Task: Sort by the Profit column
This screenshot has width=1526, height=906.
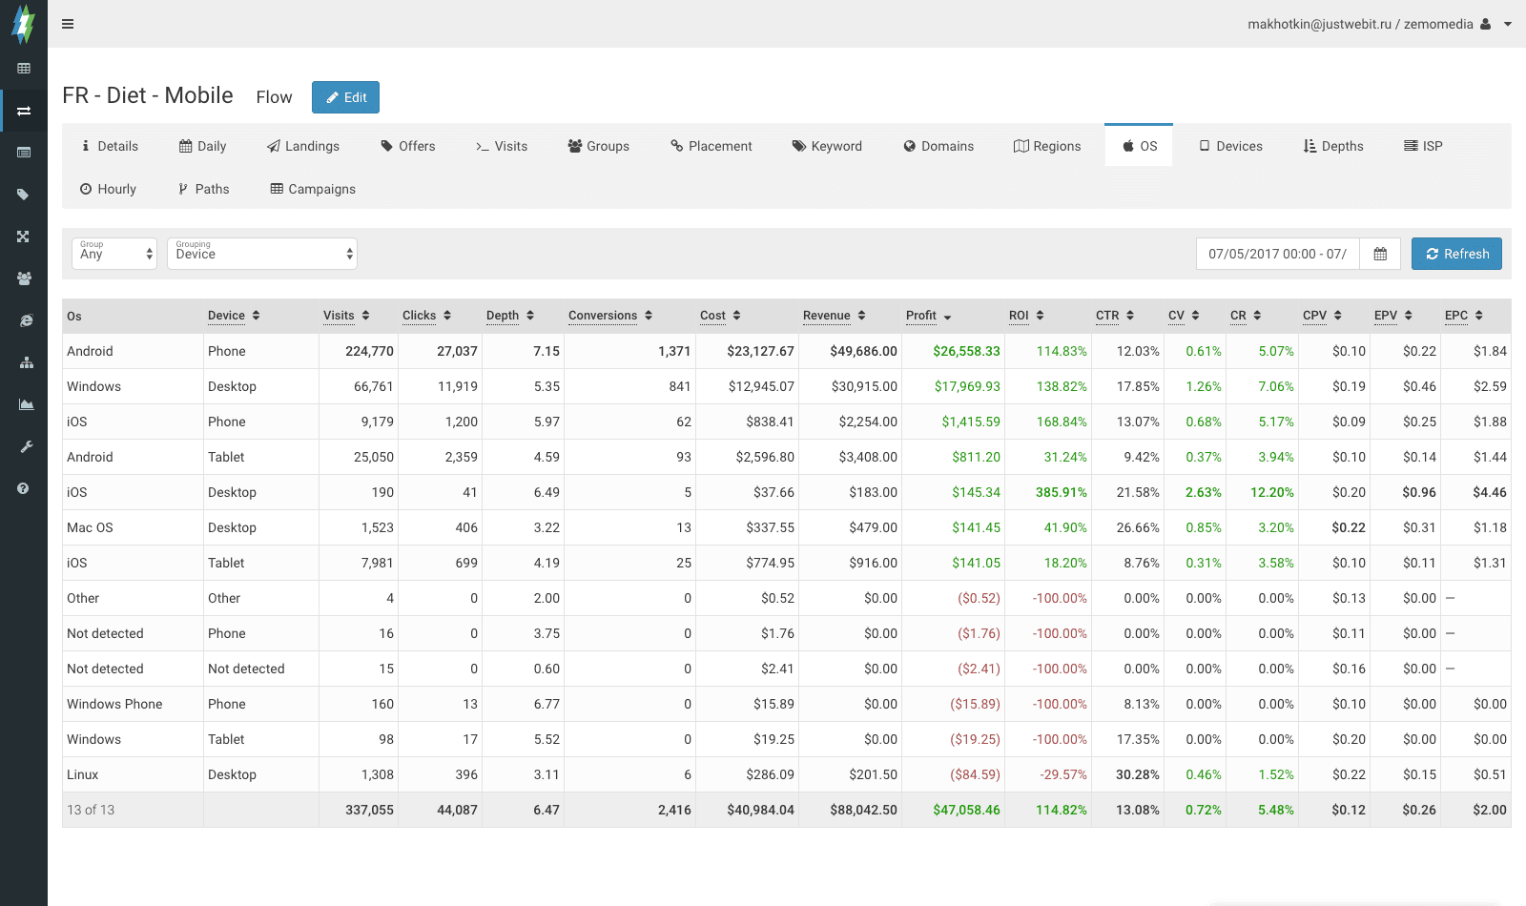Action: [929, 316]
